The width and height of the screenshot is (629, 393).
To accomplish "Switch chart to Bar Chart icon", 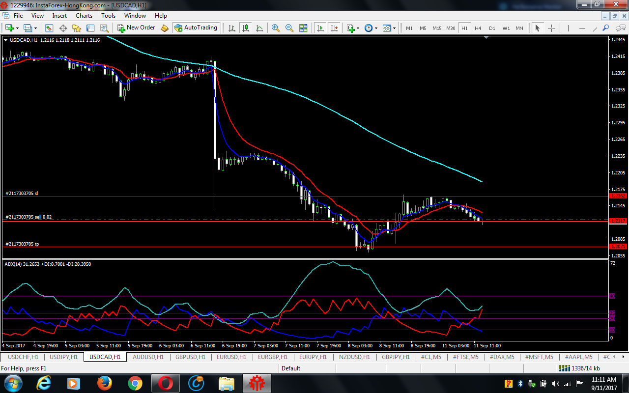I will tap(232, 28).
